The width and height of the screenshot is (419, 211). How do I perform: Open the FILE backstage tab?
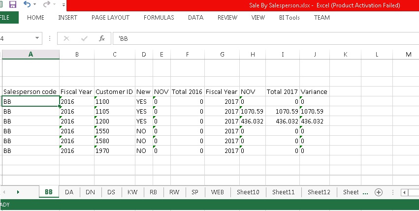point(9,18)
